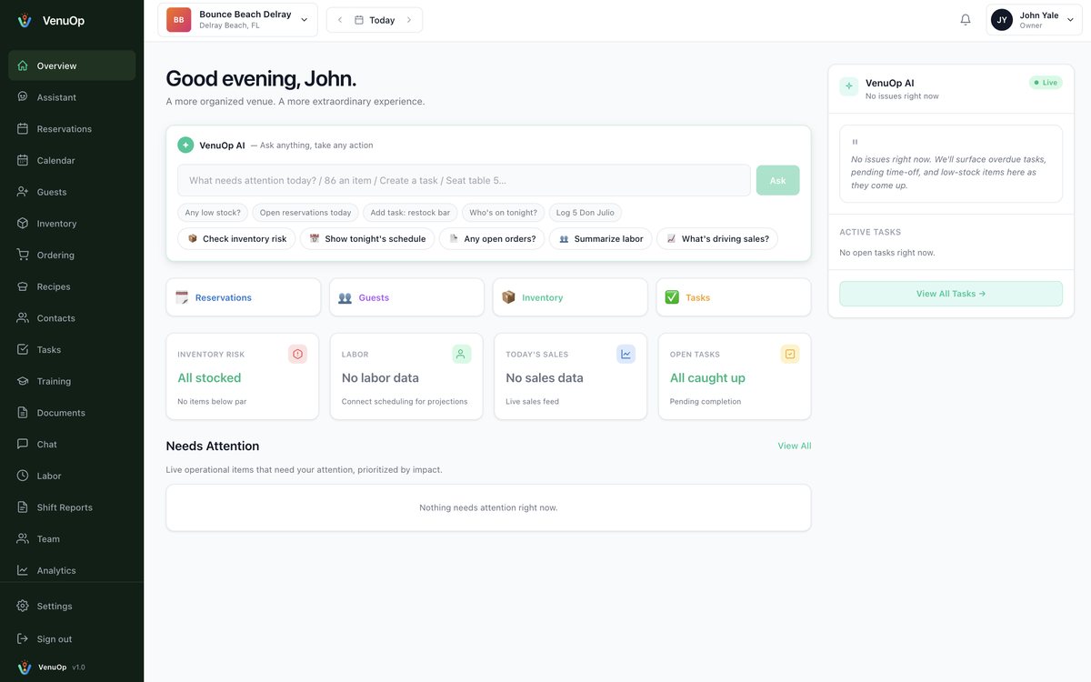Open Shift Reports in the sidebar

[x=72, y=507]
